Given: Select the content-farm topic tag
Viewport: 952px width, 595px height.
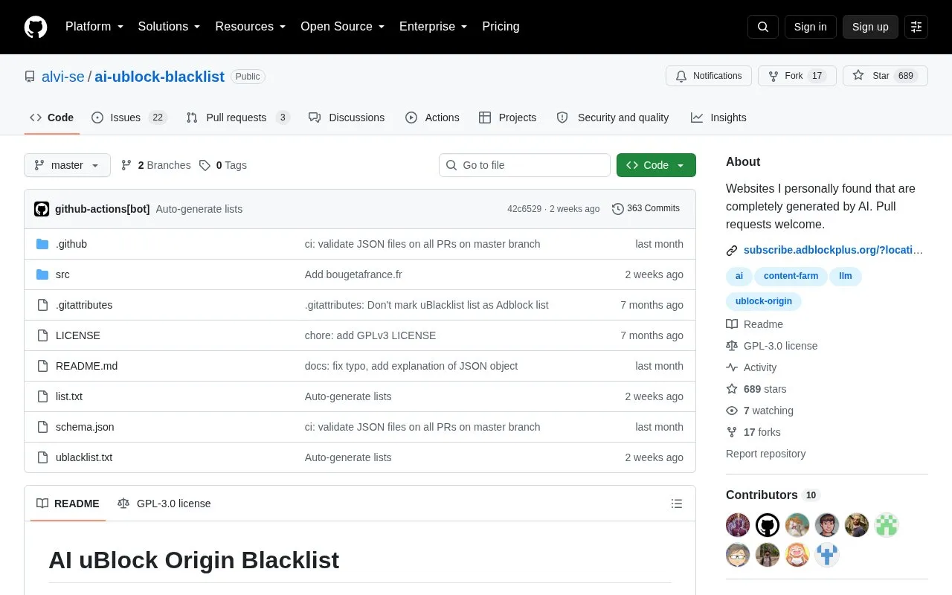Looking at the screenshot, I should (791, 276).
